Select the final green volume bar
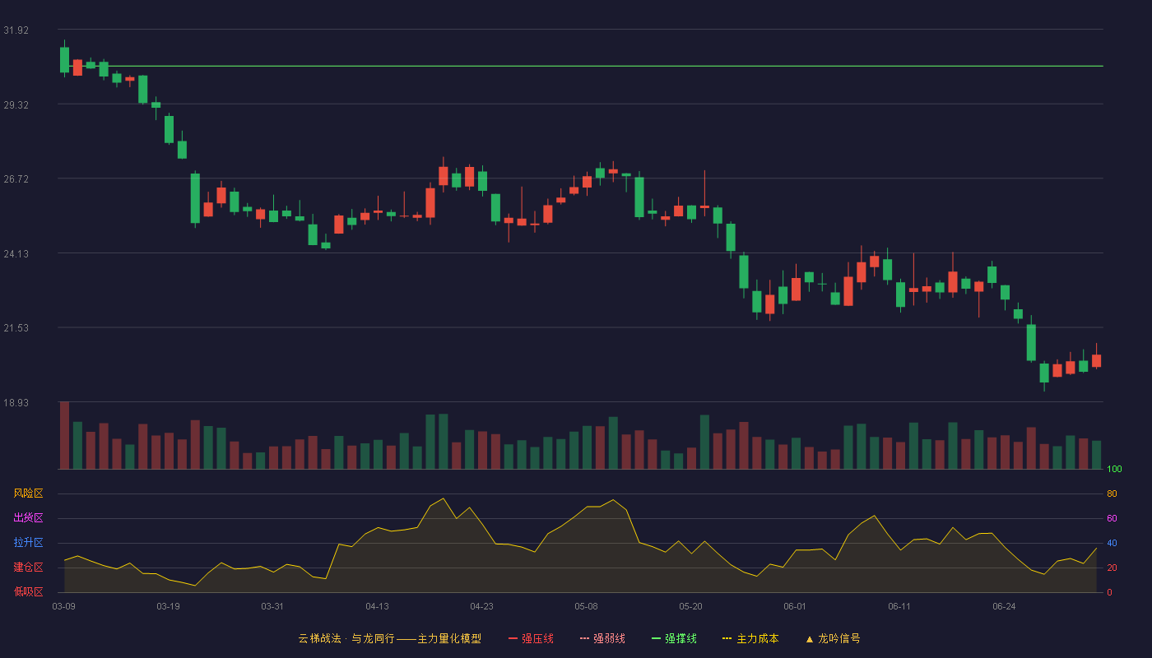 [1096, 455]
